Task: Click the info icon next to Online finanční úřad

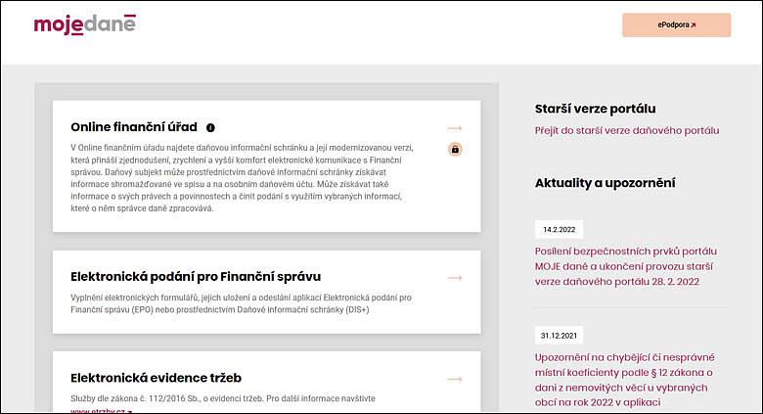Action: pyautogui.click(x=210, y=127)
